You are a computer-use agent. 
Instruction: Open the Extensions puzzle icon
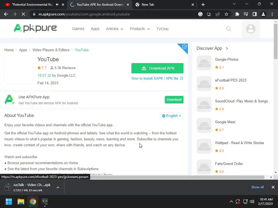click(x=237, y=14)
